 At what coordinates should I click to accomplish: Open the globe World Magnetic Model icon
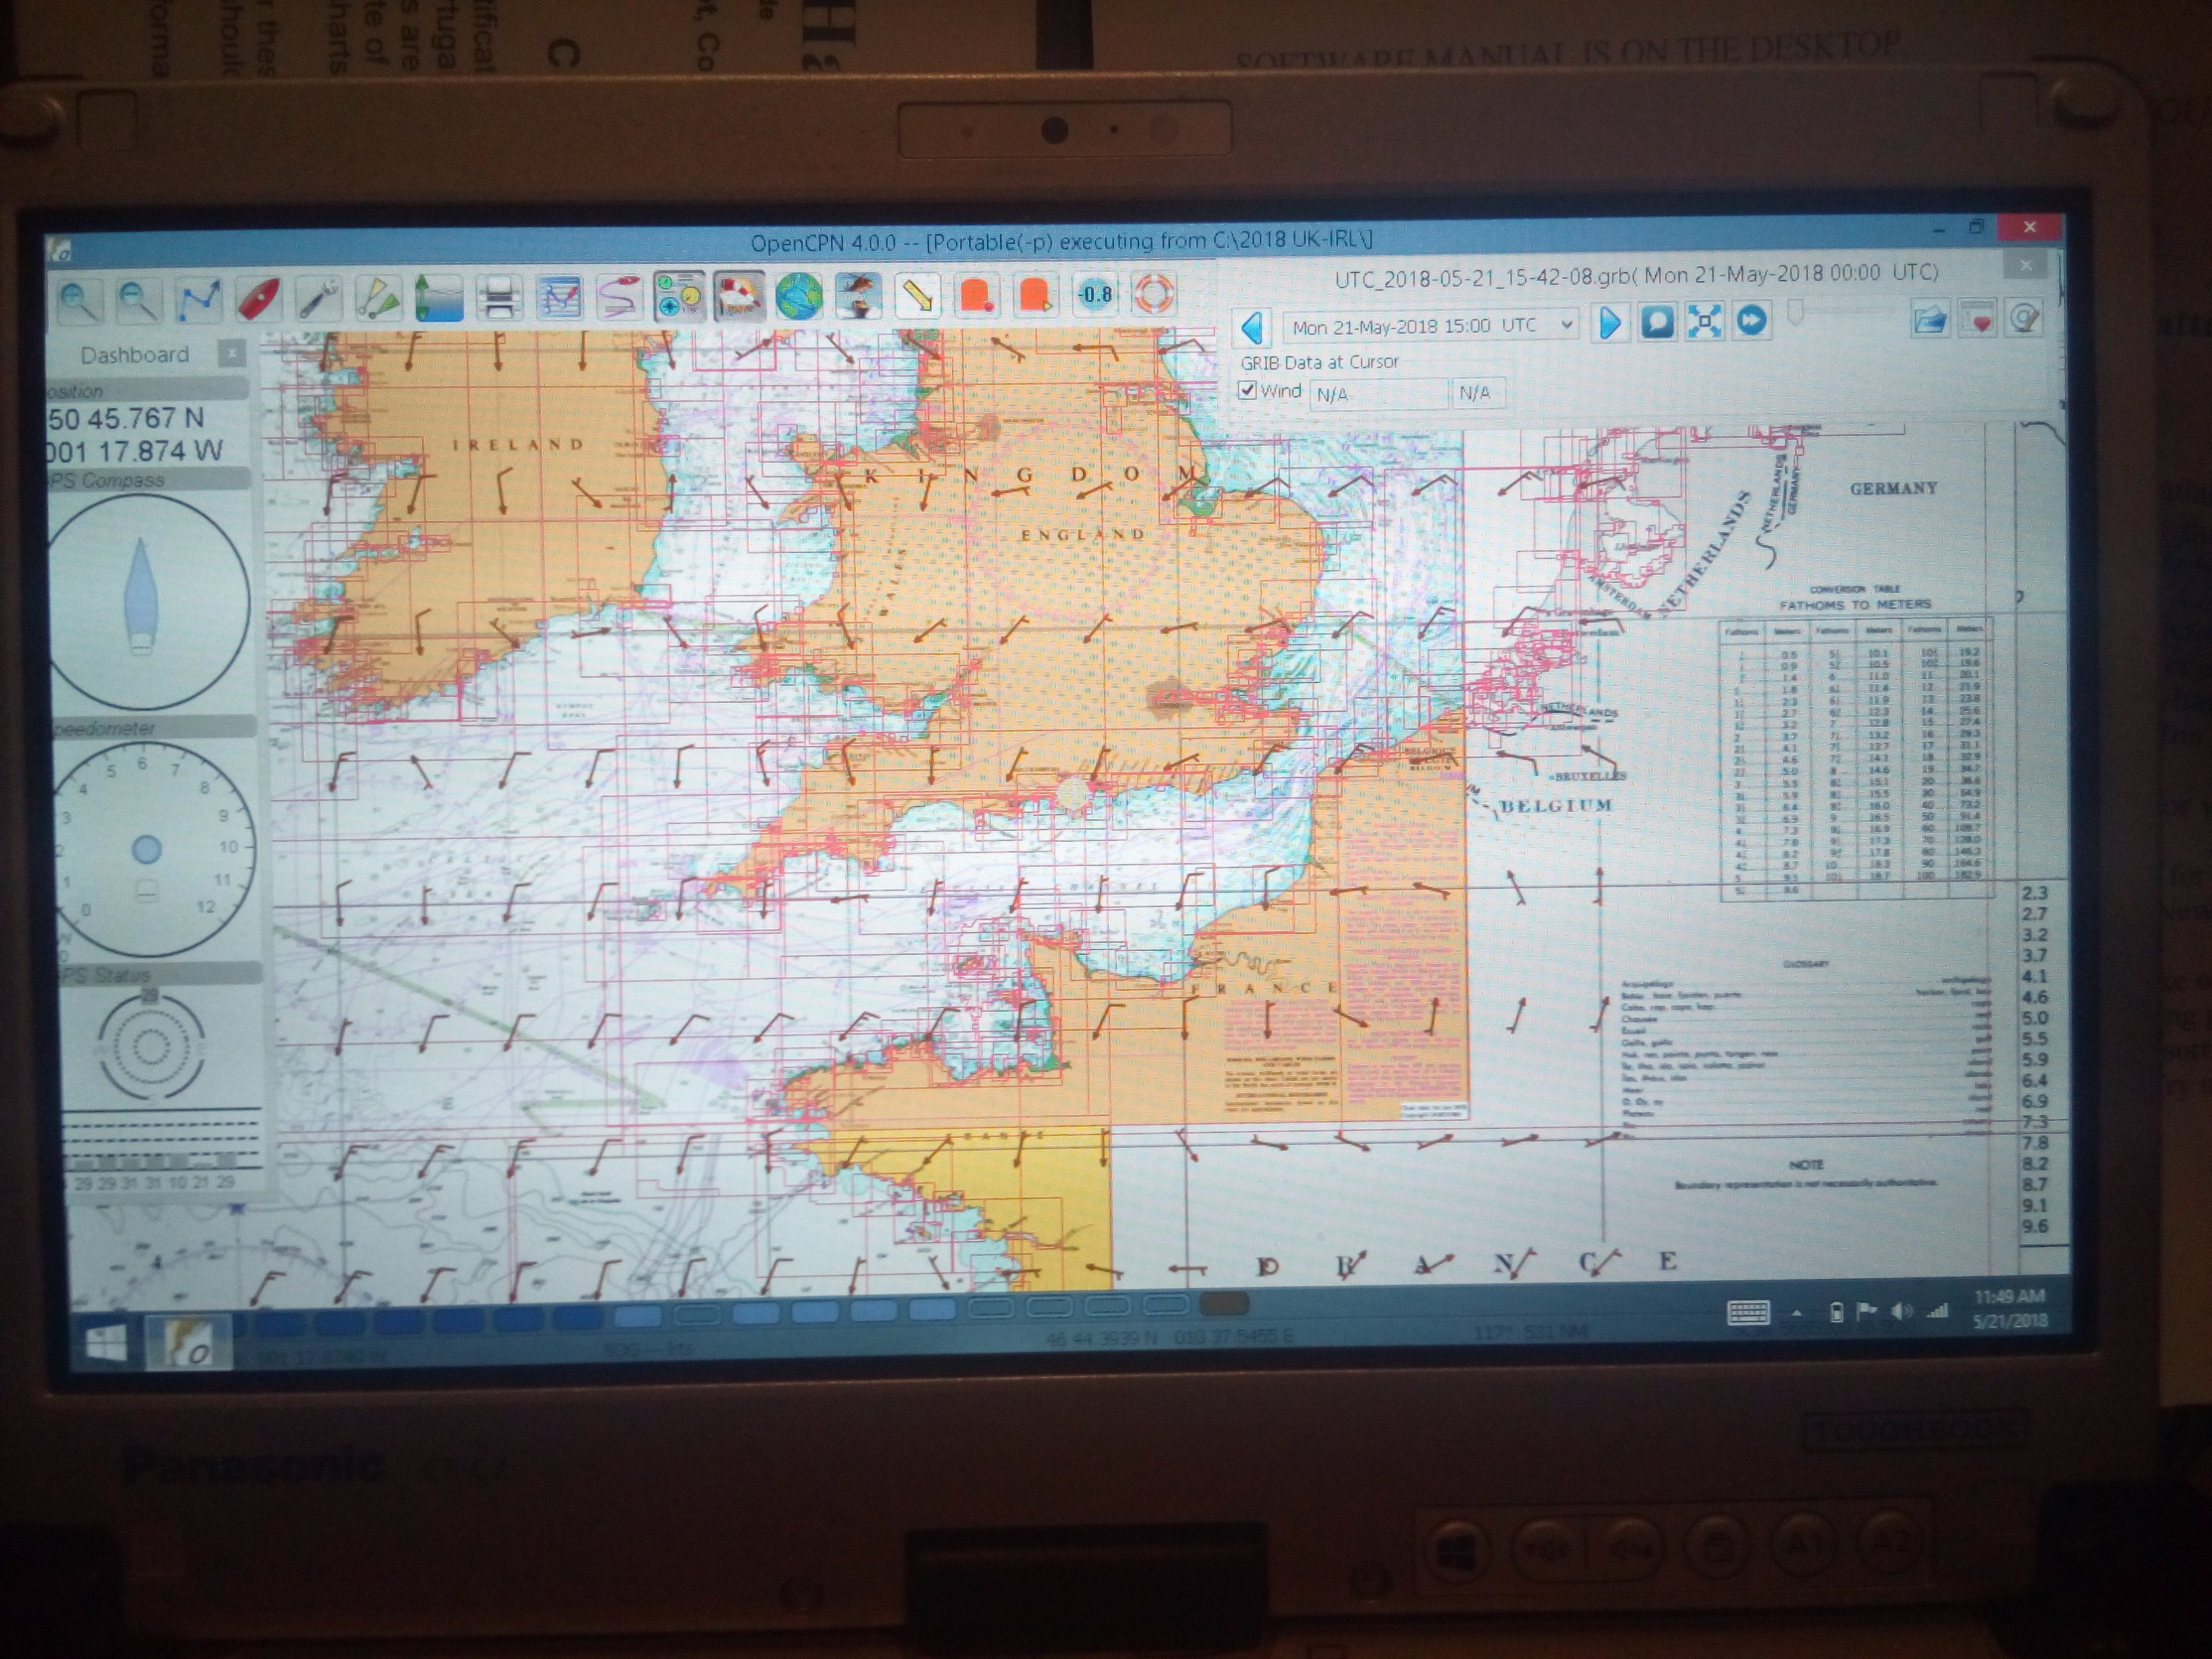[799, 296]
